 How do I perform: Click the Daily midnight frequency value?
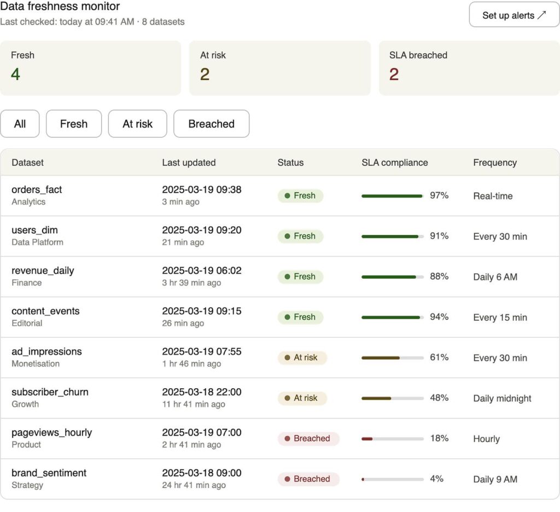point(502,398)
